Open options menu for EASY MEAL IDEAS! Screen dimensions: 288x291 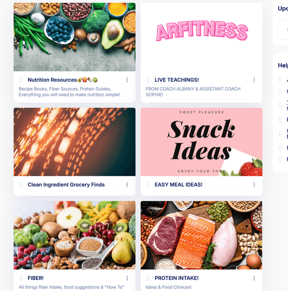pos(254,185)
